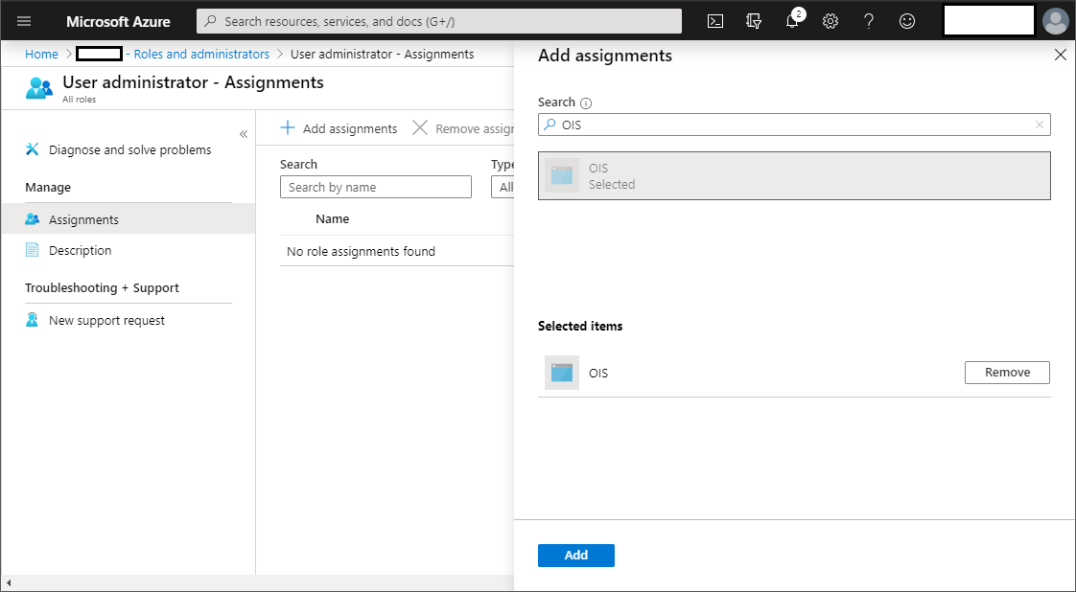Show the Search info tooltip icon
The image size is (1076, 592).
pos(586,102)
